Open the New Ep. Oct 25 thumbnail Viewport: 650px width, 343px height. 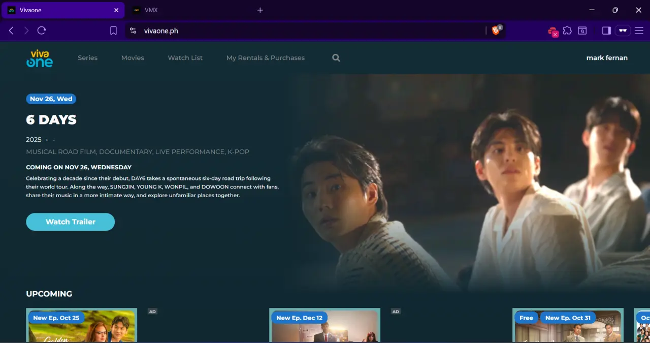click(82, 325)
